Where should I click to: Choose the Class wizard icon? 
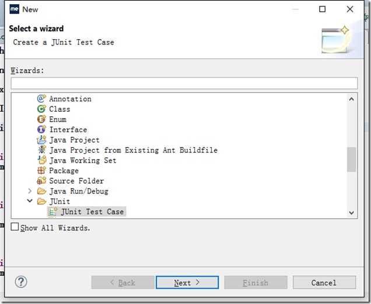point(41,109)
